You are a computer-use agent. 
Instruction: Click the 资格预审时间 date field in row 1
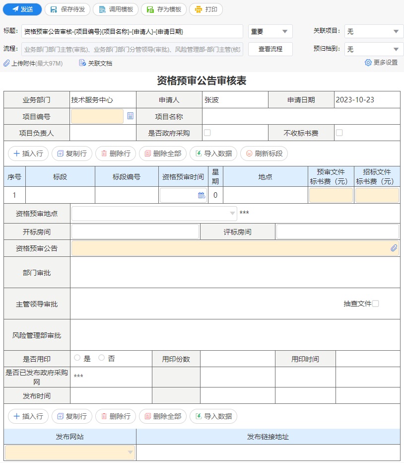coord(183,195)
